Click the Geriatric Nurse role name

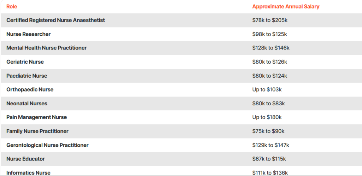(x=25, y=62)
